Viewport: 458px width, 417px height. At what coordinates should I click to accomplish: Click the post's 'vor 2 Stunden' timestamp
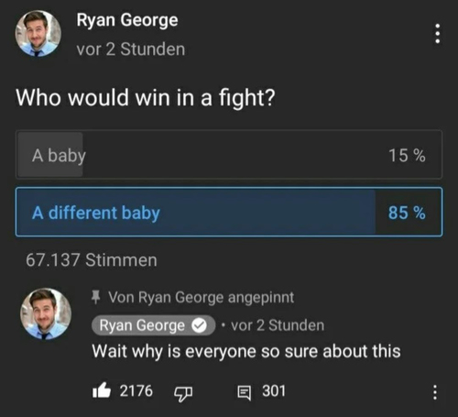tap(131, 49)
